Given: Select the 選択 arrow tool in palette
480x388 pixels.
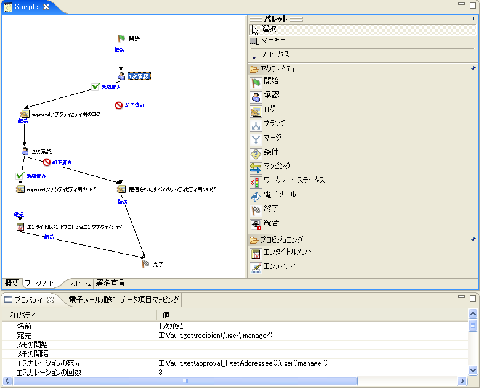Looking at the screenshot, I should (x=363, y=30).
